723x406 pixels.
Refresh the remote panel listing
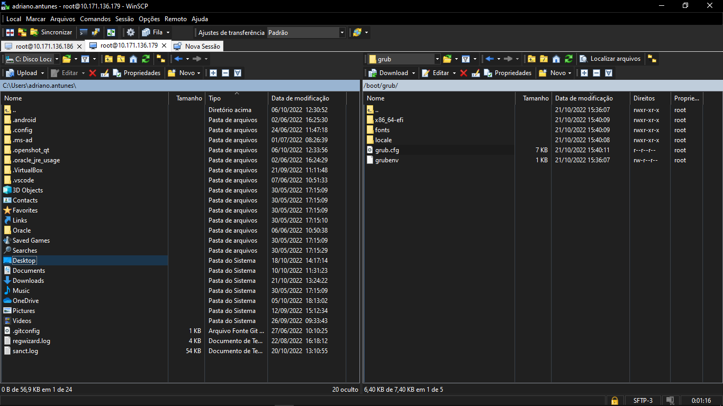[568, 59]
